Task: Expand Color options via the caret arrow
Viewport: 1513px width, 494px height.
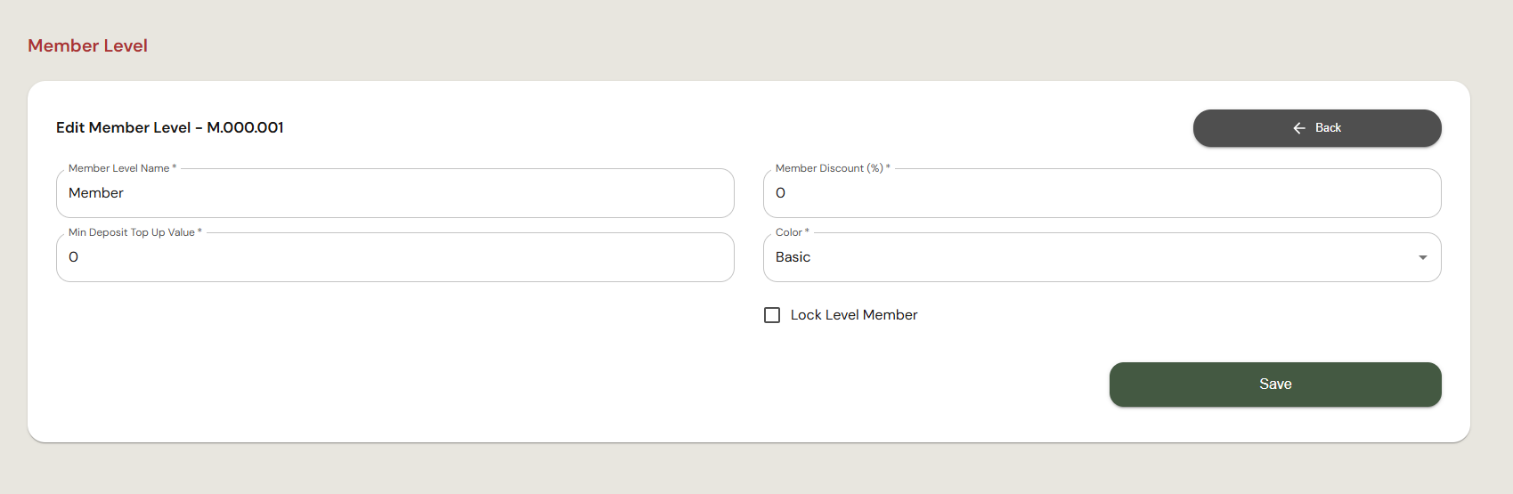Action: (x=1423, y=257)
